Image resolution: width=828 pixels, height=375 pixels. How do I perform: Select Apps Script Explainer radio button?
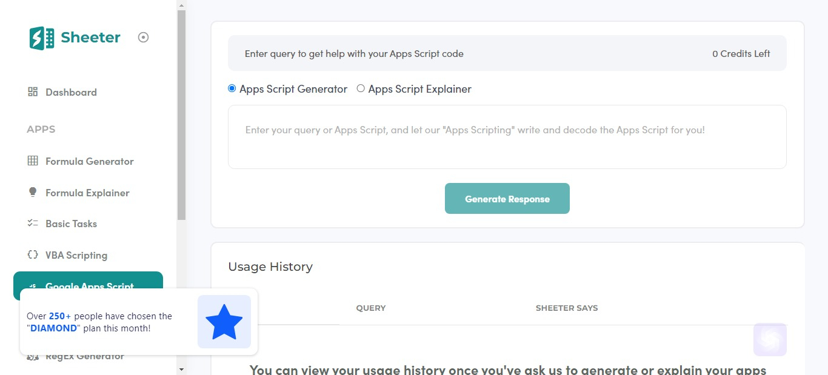tap(361, 88)
